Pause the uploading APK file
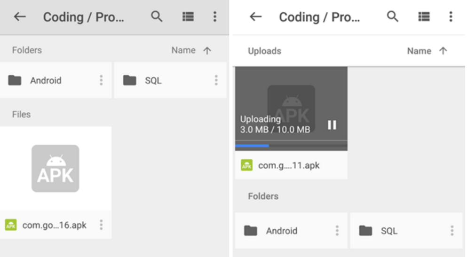 [332, 125]
